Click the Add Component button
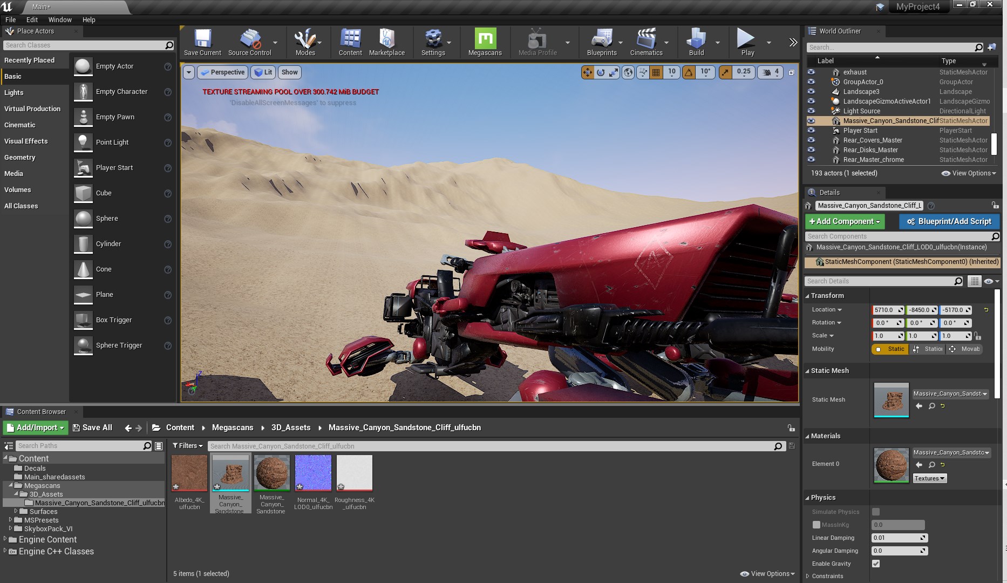The height and width of the screenshot is (583, 1007). pyautogui.click(x=844, y=221)
